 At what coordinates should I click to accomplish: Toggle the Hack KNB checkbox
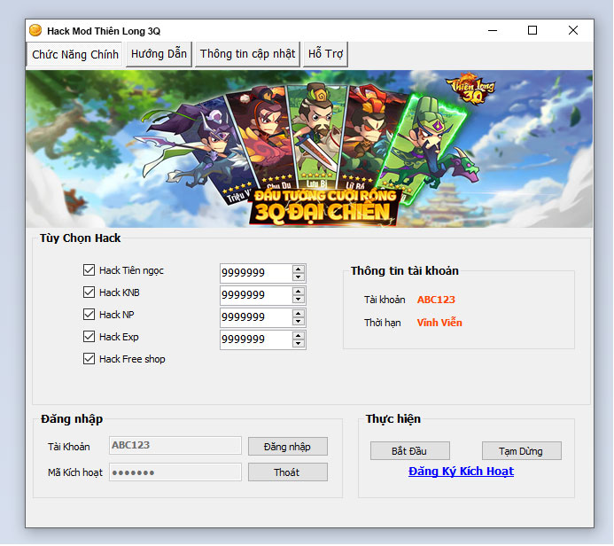[89, 292]
